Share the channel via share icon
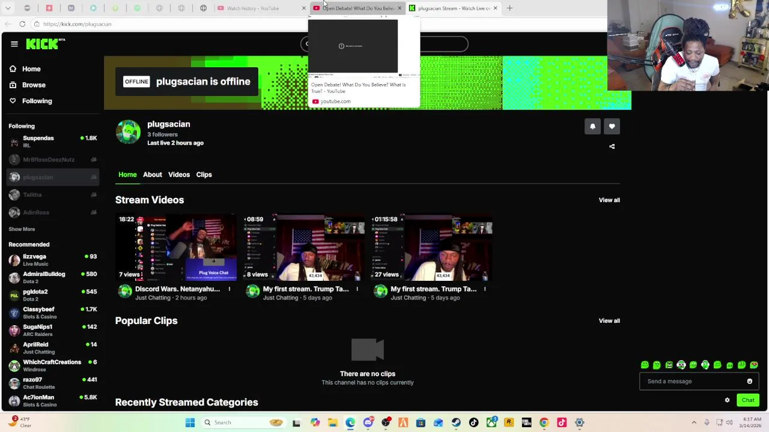Image resolution: width=769 pixels, height=432 pixels. point(612,146)
